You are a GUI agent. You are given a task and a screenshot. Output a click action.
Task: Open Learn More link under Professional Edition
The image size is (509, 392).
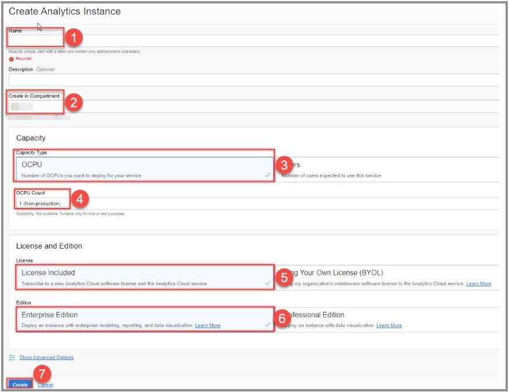389,325
